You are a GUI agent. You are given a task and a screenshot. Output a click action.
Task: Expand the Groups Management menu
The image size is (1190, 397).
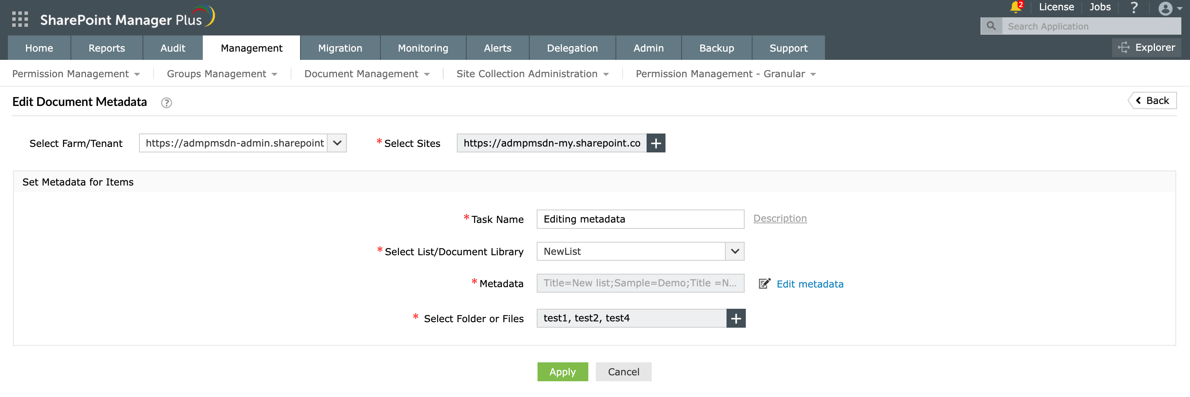click(x=222, y=74)
